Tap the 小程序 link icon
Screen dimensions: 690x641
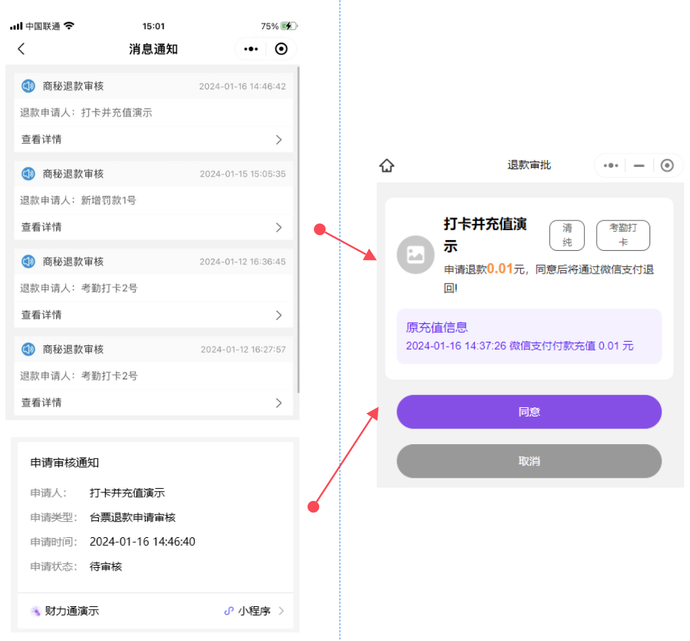coord(229,610)
